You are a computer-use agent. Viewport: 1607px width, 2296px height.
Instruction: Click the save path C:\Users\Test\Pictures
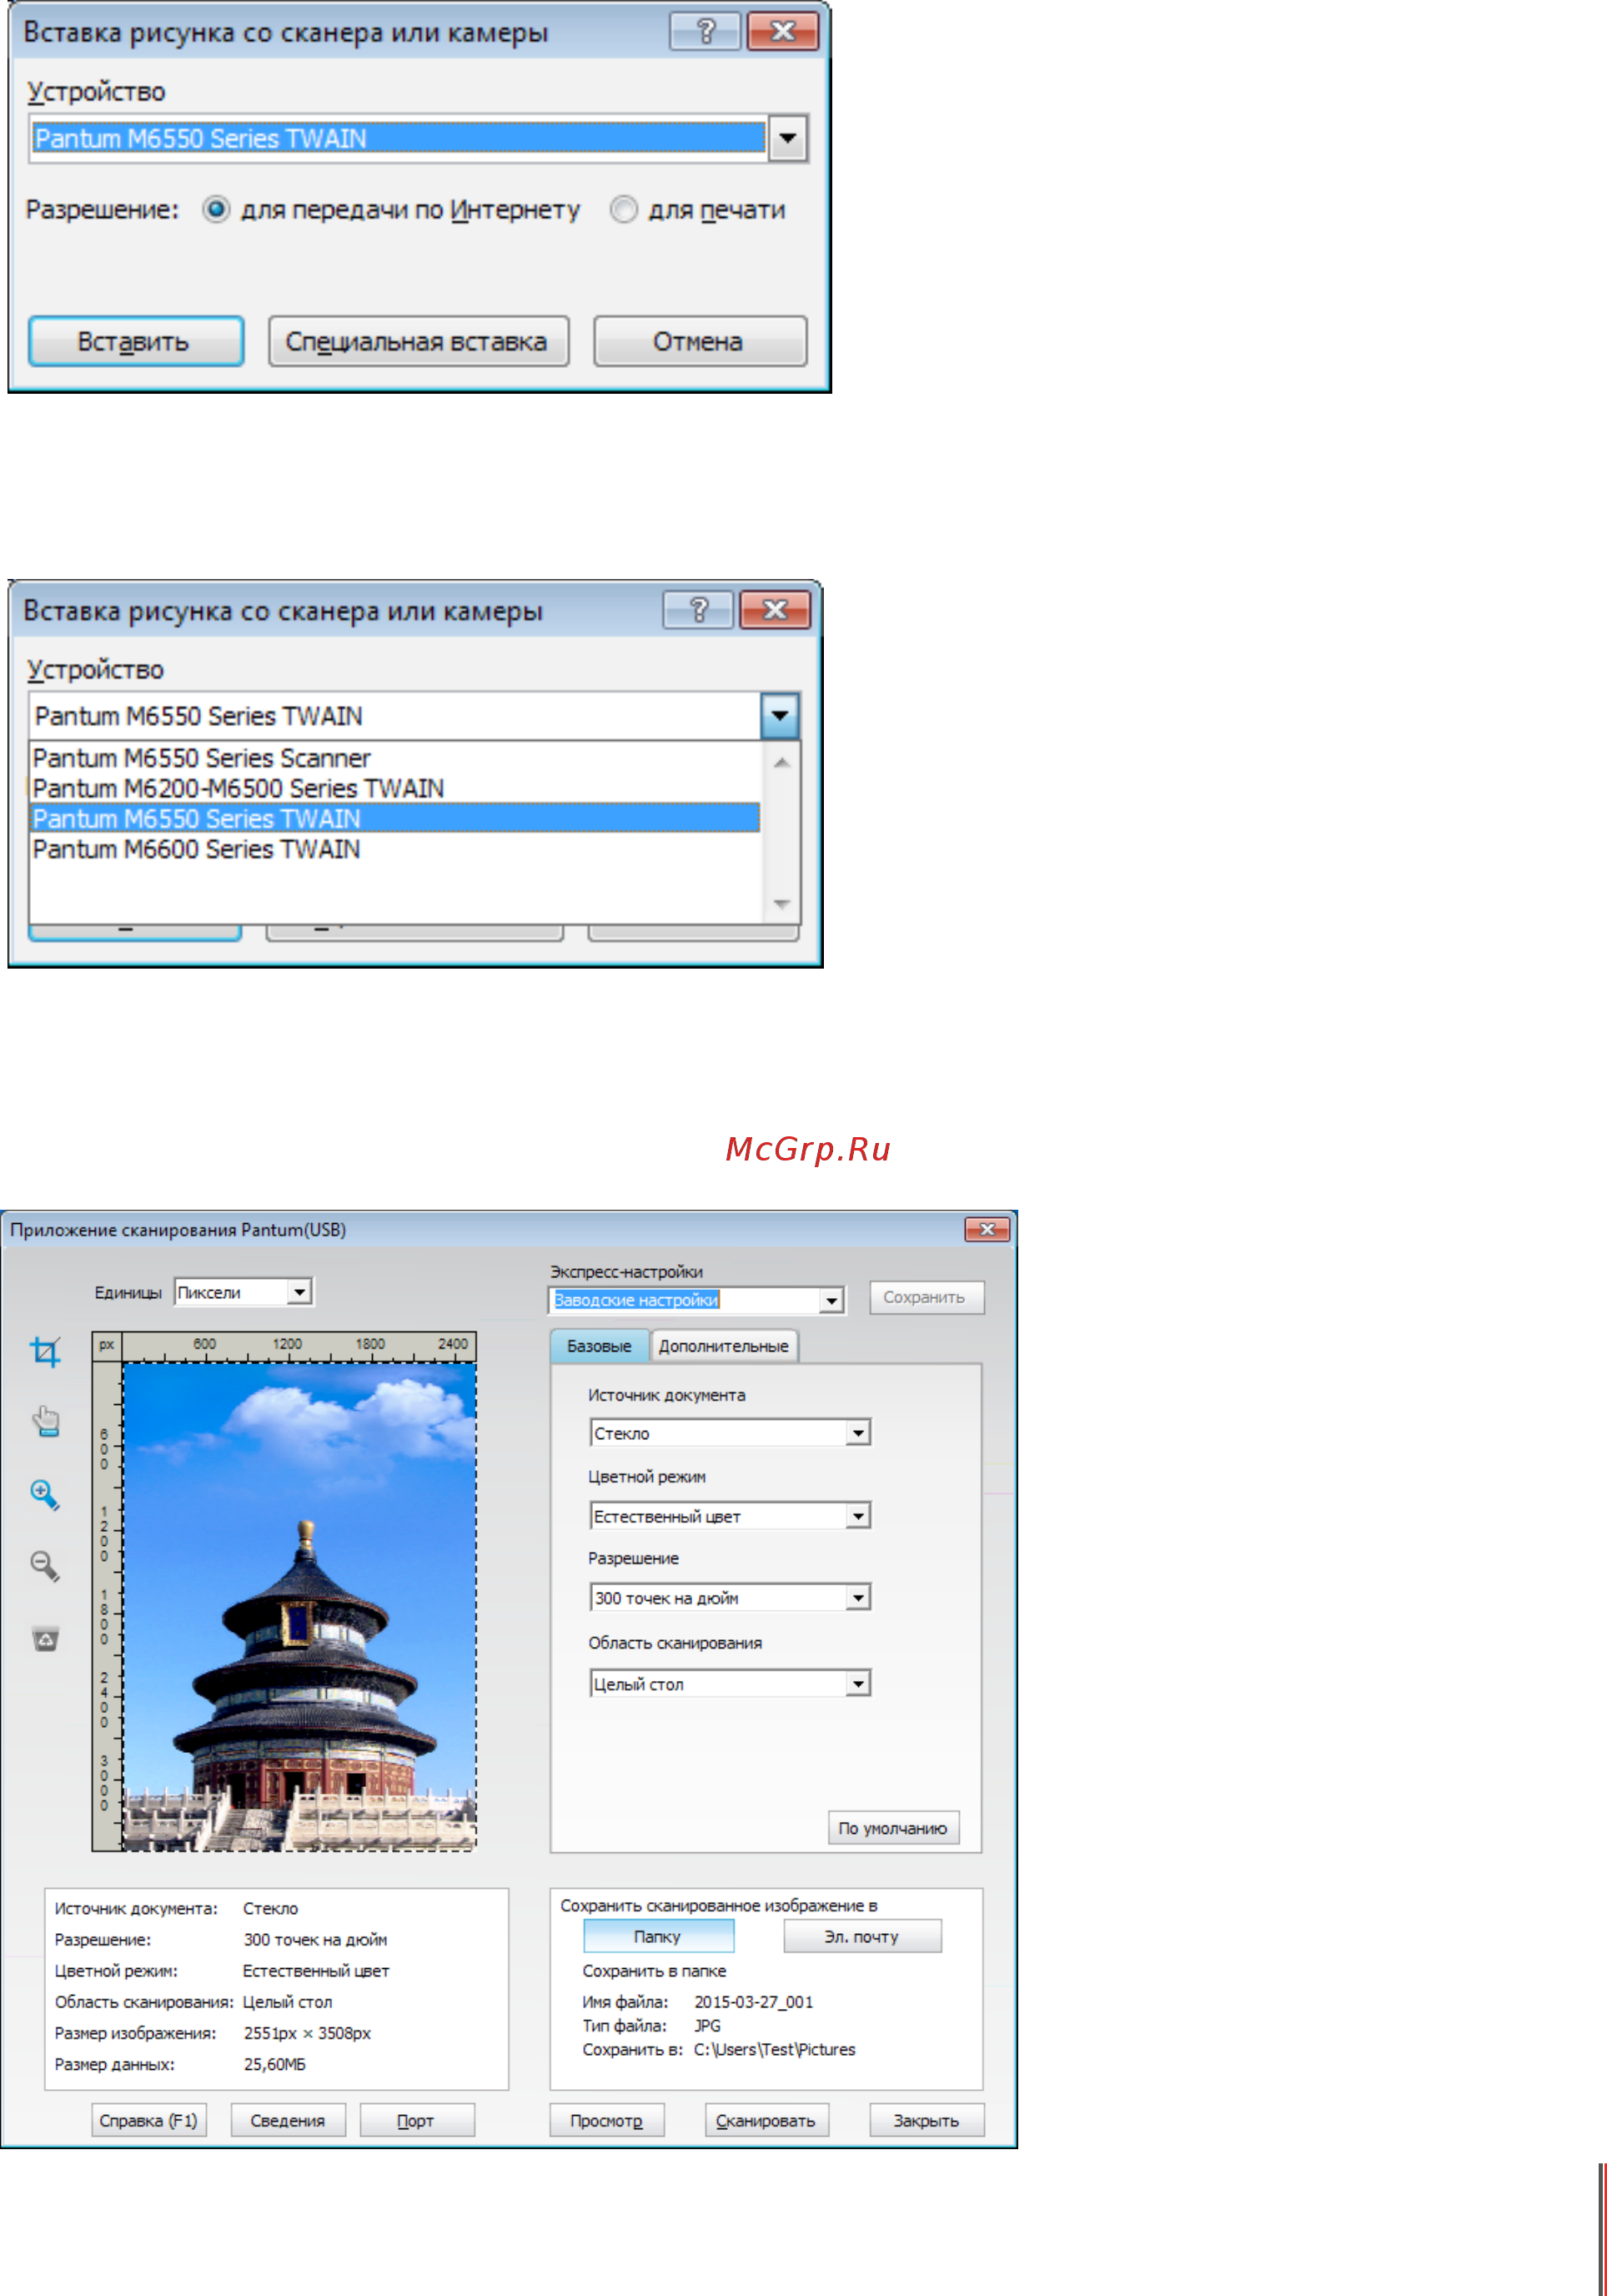point(775,2049)
